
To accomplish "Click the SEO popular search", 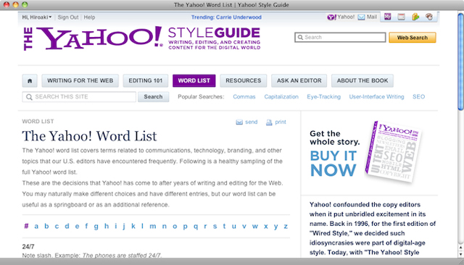I will (x=419, y=97).
